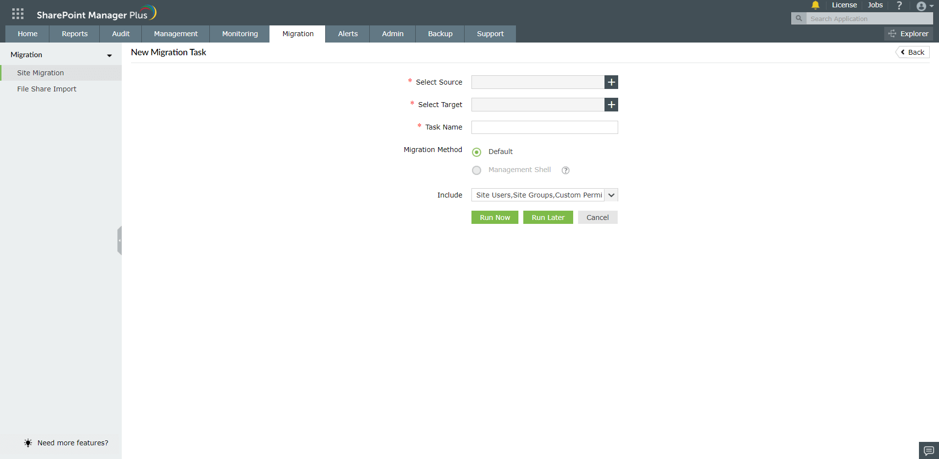Open the License link

click(844, 5)
